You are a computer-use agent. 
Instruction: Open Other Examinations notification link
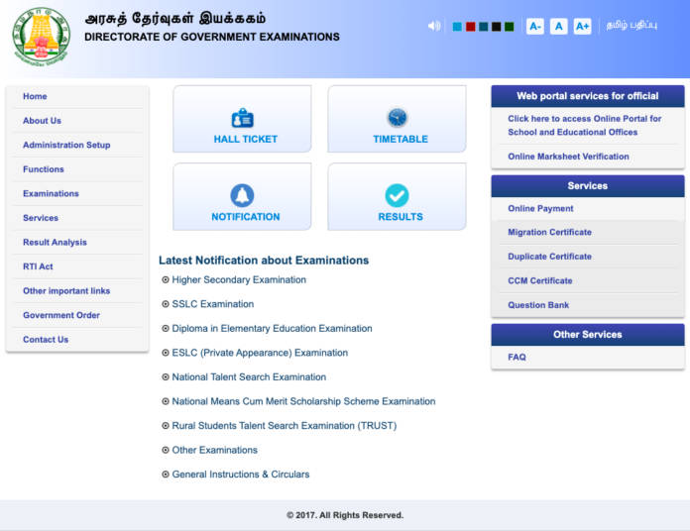215,450
